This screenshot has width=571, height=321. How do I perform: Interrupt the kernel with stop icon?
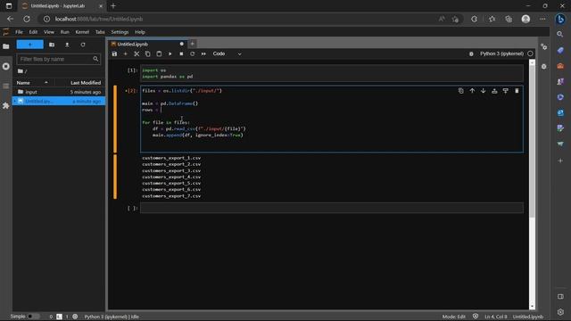[181, 53]
